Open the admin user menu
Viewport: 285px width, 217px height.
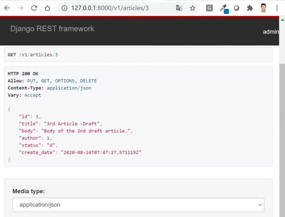tap(271, 32)
